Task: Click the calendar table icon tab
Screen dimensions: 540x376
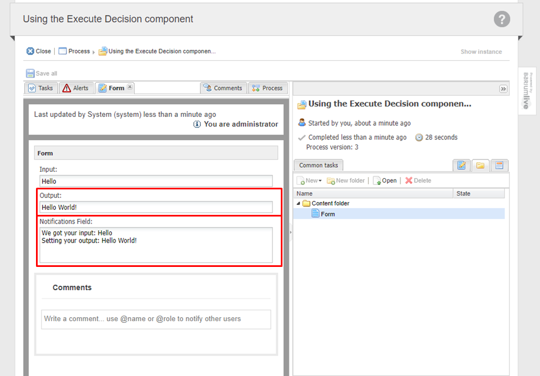Action: (499, 165)
